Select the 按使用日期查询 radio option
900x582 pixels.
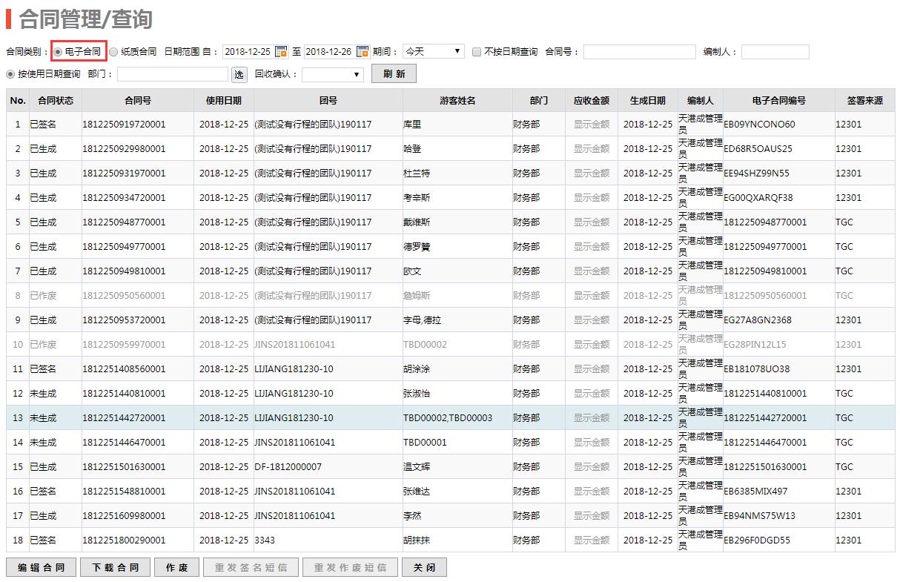point(10,74)
